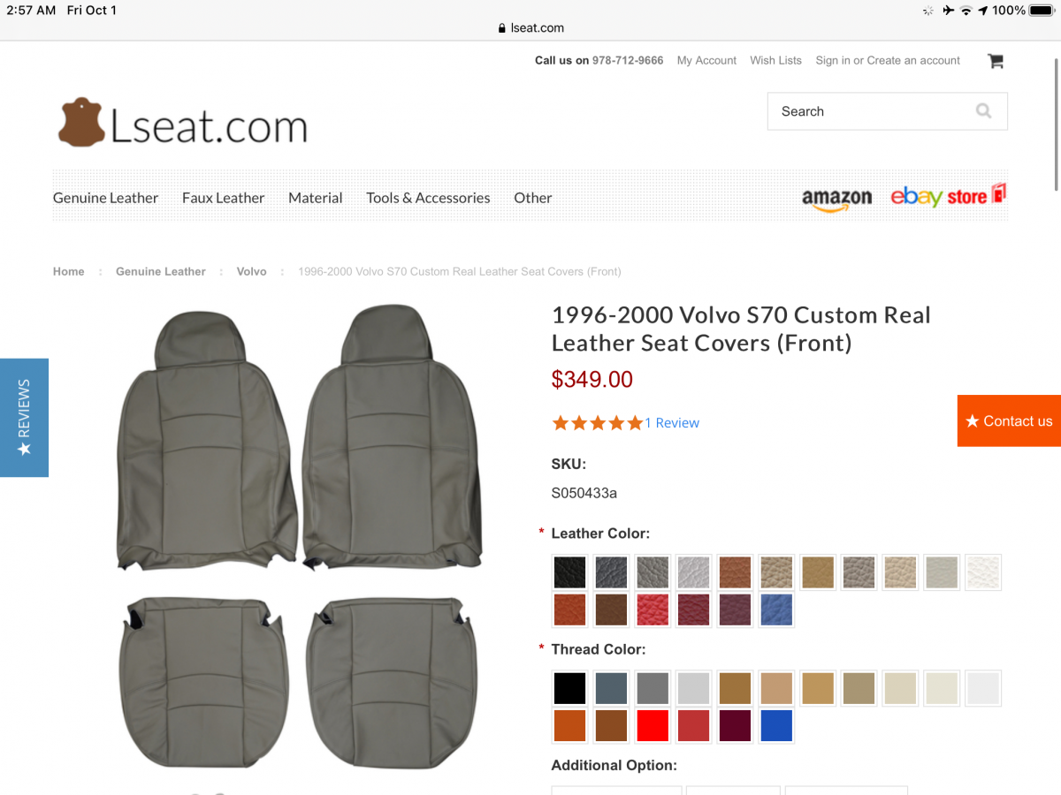
Task: Go to My Account
Action: click(706, 61)
